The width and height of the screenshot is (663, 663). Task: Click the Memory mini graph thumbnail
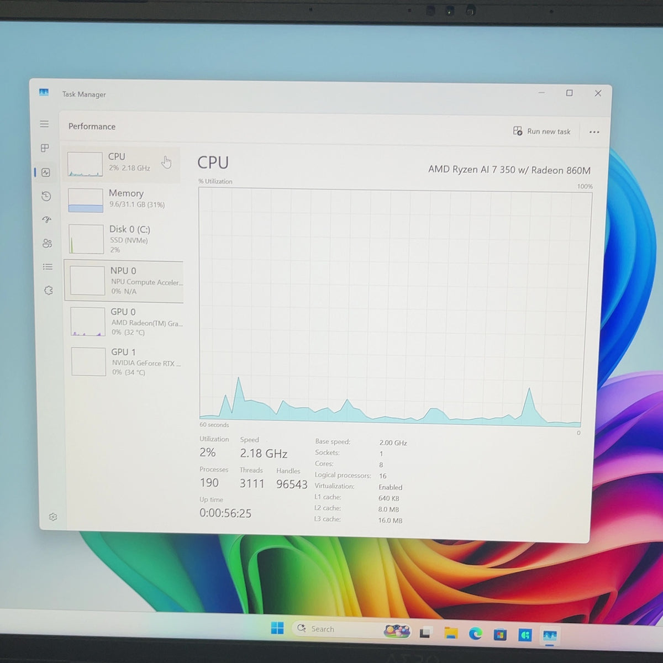tap(86, 201)
